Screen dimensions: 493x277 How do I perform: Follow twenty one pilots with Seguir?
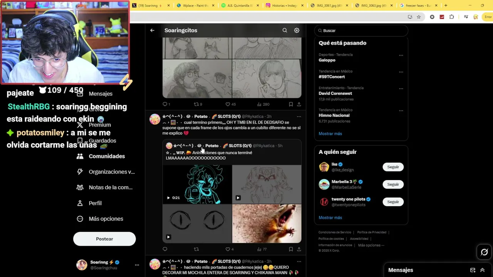393,202
